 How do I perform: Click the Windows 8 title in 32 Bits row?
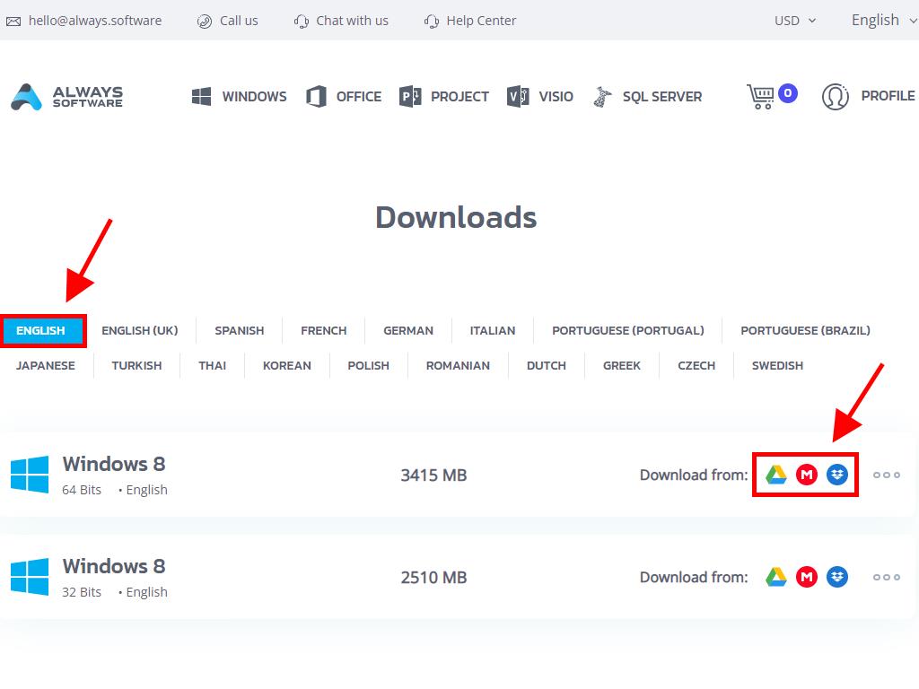tap(114, 567)
